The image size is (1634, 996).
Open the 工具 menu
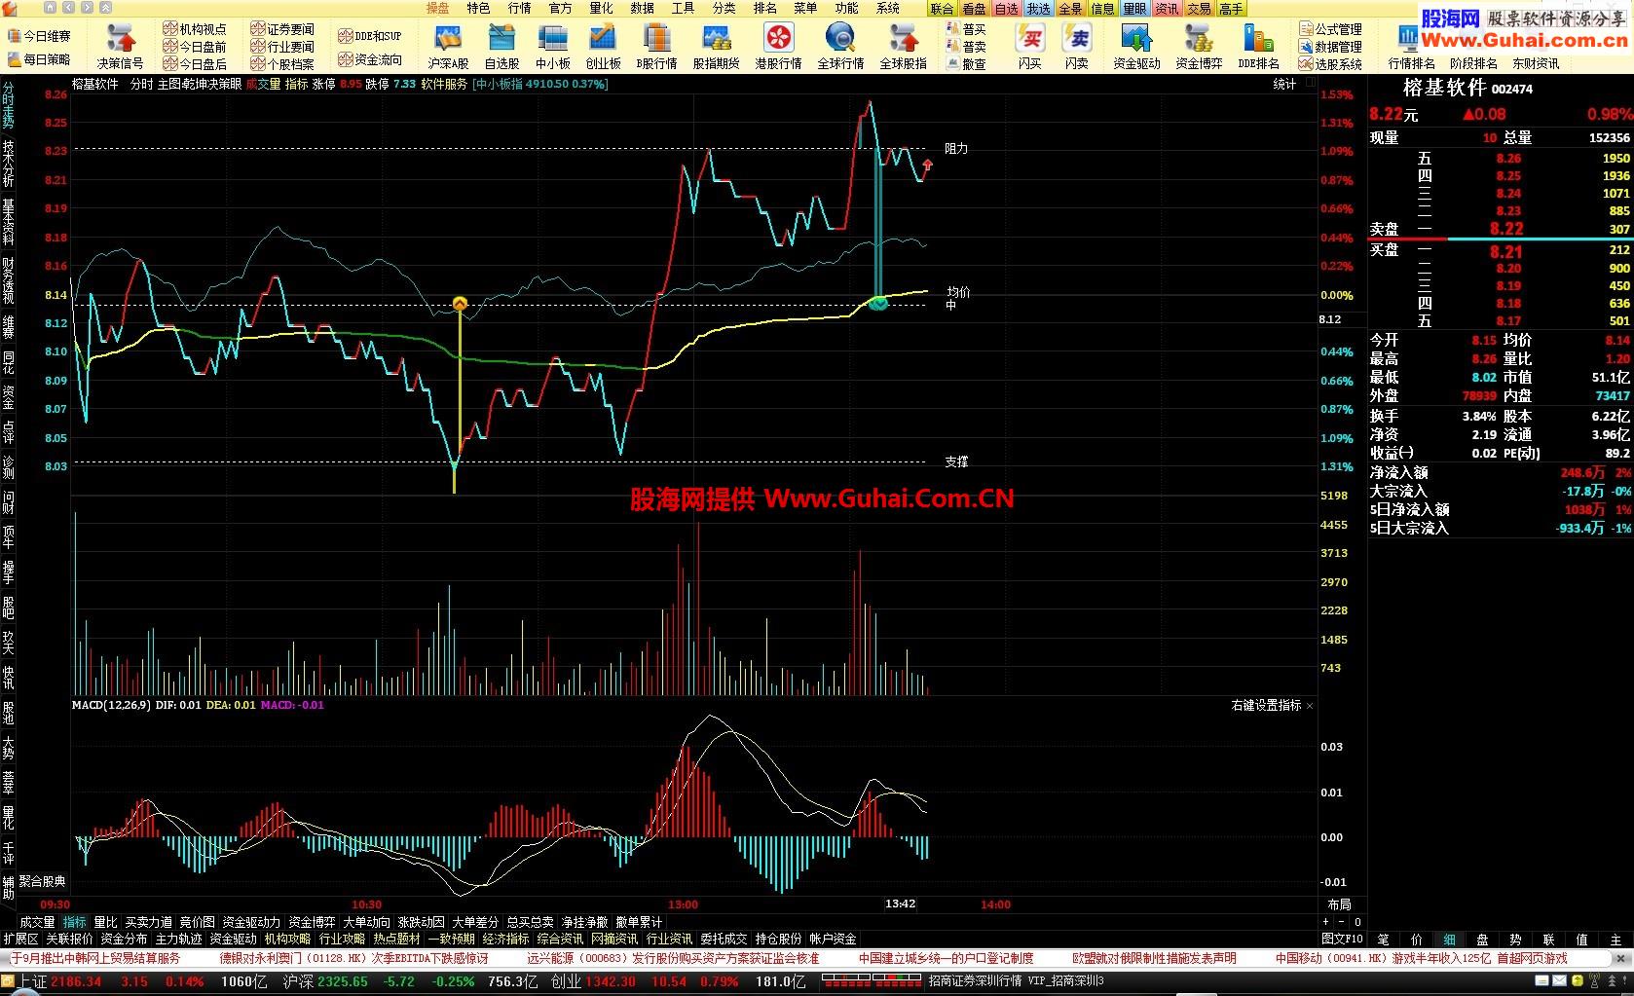coord(683,8)
